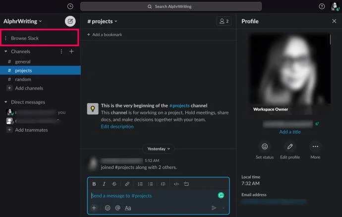Click Add teammates
This screenshot has width=342, height=217.
click(31, 130)
